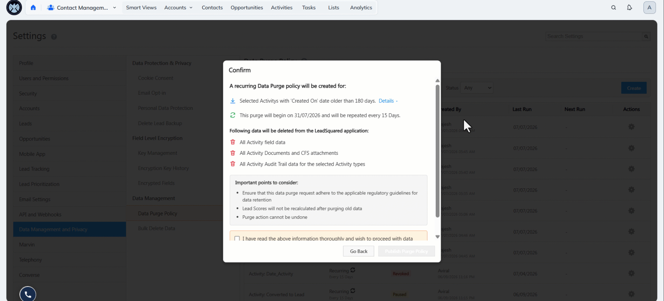Open Contacts tab in navigation
The width and height of the screenshot is (664, 301).
click(212, 8)
